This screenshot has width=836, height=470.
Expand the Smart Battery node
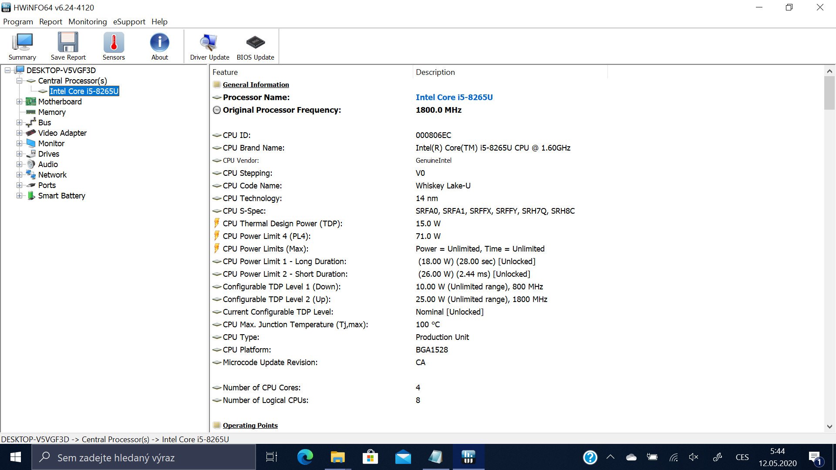[19, 195]
